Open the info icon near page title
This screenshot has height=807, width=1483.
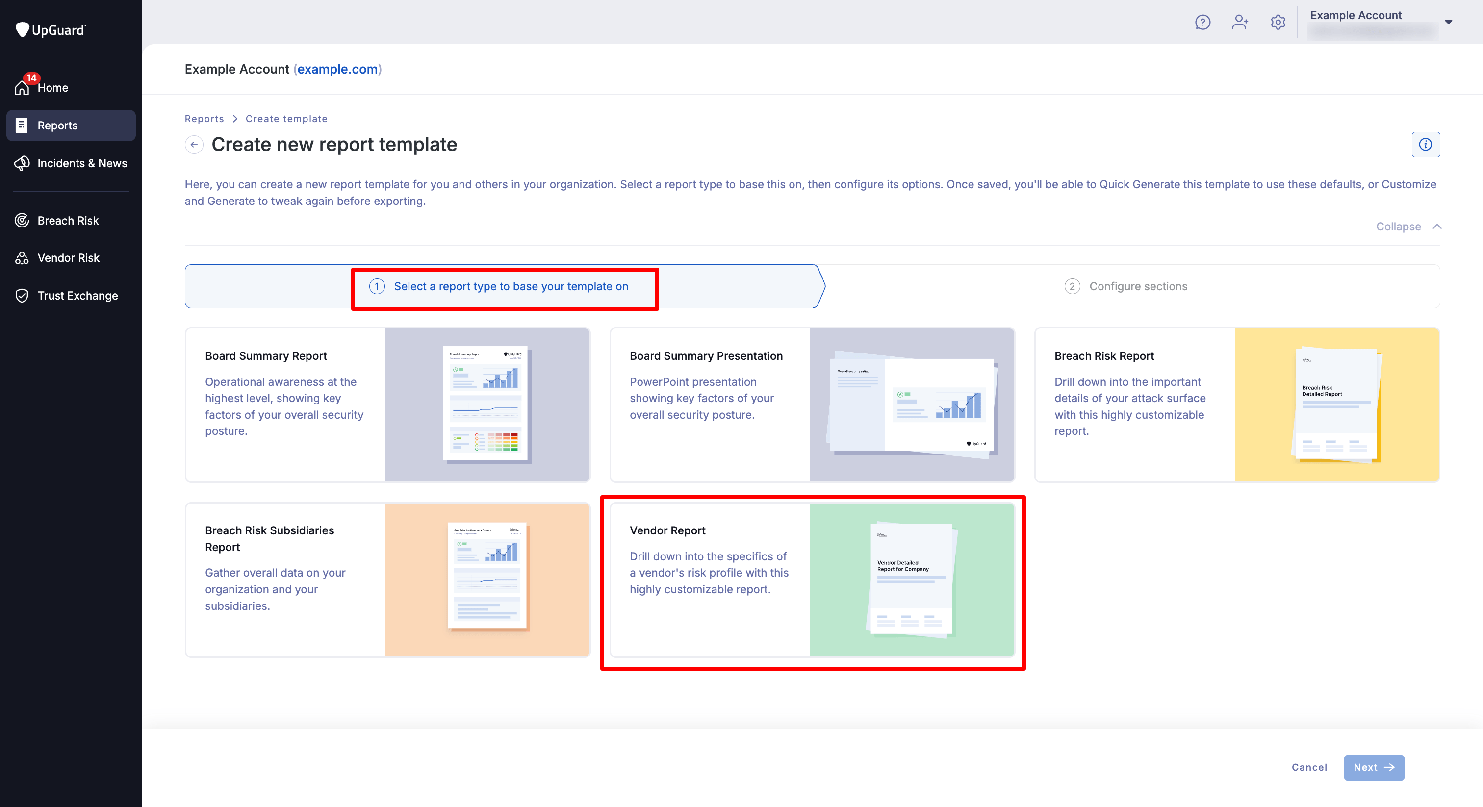[x=1426, y=145]
